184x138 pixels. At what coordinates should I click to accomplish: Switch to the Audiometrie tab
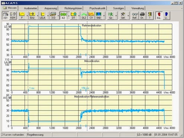point(30,8)
